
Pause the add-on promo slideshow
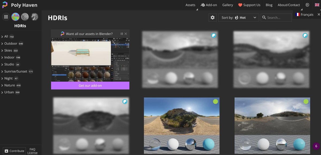(122, 34)
